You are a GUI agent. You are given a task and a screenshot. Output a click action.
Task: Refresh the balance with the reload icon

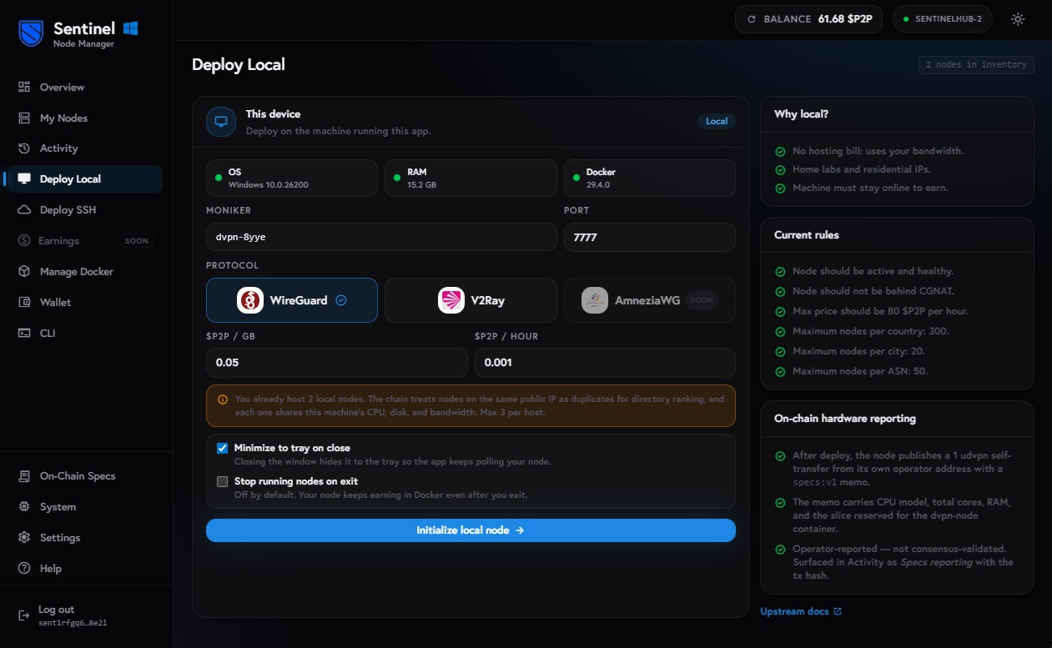click(752, 19)
